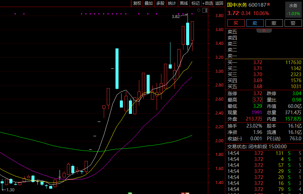Image resolution: width=303 pixels, height=194 pixels.
Task: Click the 国中水务 stock name
Action: coord(238,5)
